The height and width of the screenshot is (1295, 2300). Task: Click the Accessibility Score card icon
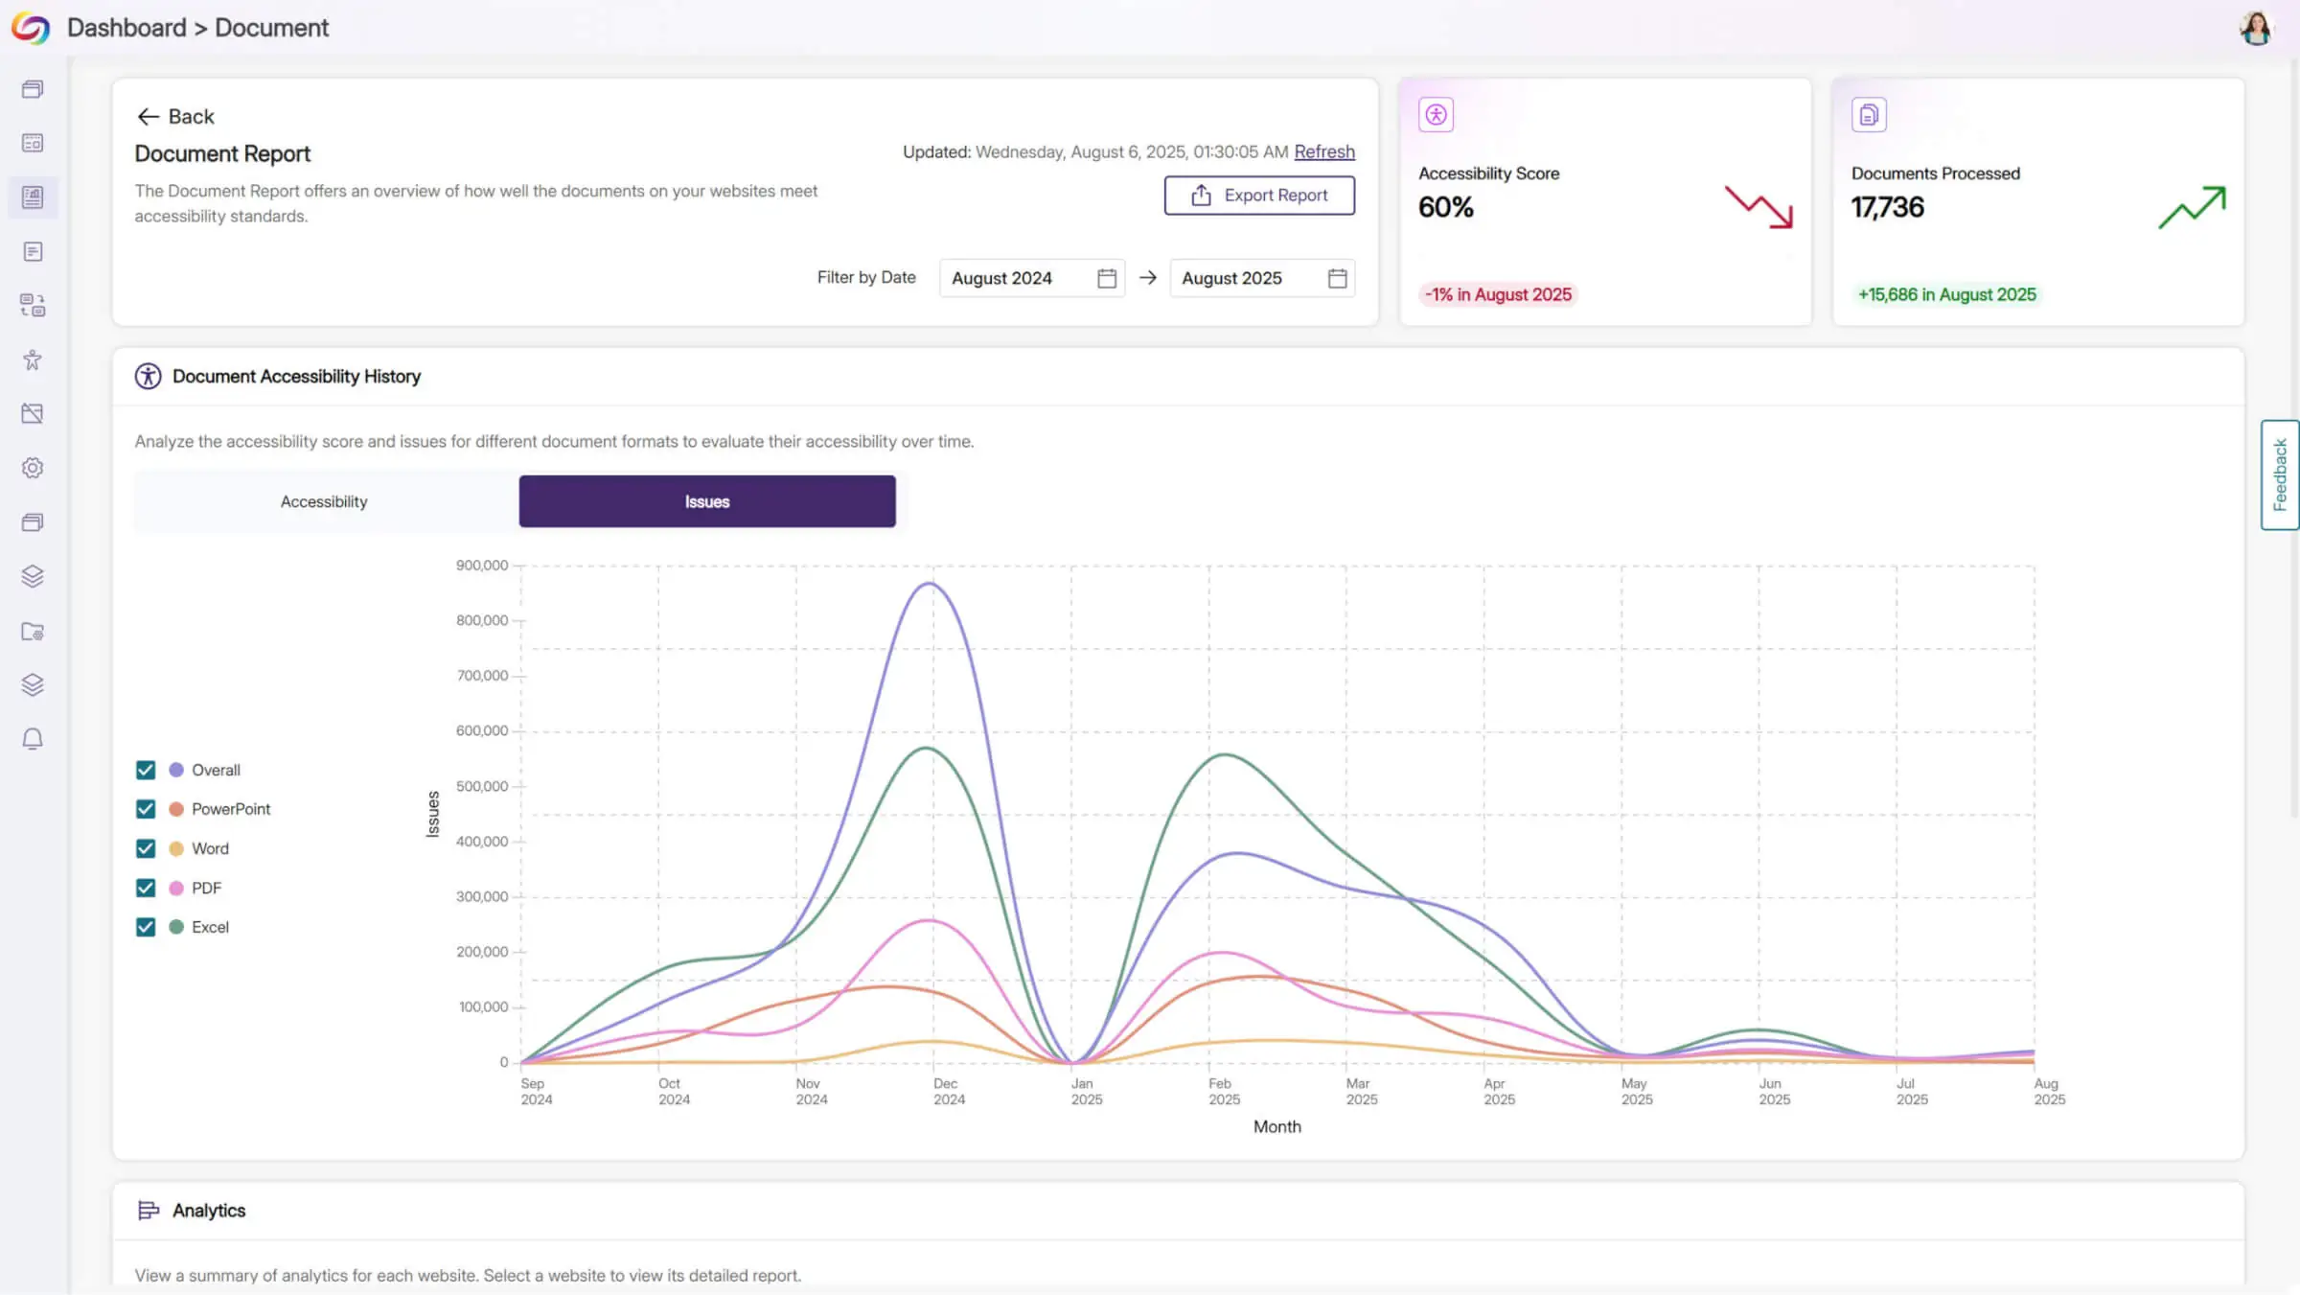click(1436, 115)
